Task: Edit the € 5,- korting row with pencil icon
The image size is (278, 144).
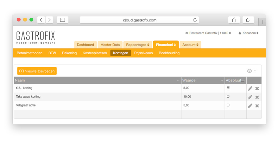Action: click(250, 88)
